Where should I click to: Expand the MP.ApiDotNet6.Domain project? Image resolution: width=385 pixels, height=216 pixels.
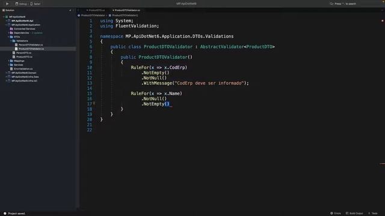point(6,73)
